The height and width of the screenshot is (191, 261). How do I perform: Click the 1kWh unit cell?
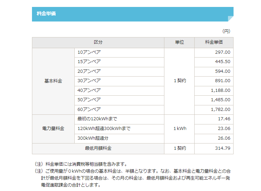[x=180, y=129]
